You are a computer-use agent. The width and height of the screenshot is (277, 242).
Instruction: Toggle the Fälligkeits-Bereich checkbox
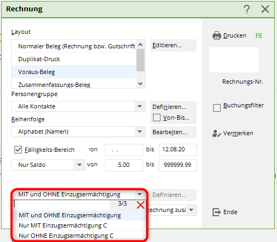tap(18, 150)
